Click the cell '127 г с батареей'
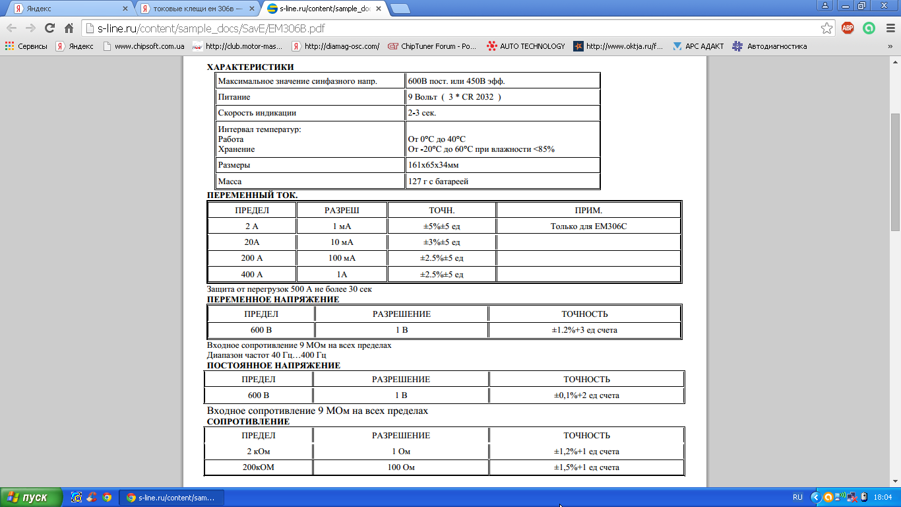The height and width of the screenshot is (507, 901). [x=503, y=181]
